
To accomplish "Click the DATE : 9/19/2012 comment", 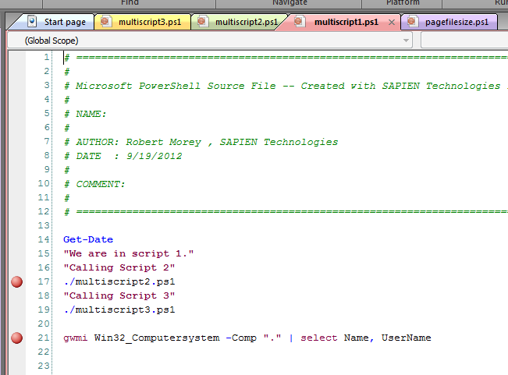I will coord(123,156).
